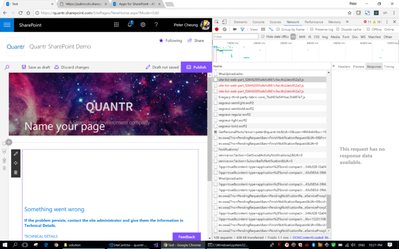This screenshot has width=399, height=249.
Task: Open the Headers tab of the request
Action: tap(344, 66)
